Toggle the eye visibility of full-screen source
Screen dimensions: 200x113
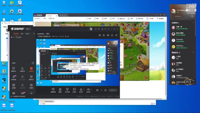[11, 37]
